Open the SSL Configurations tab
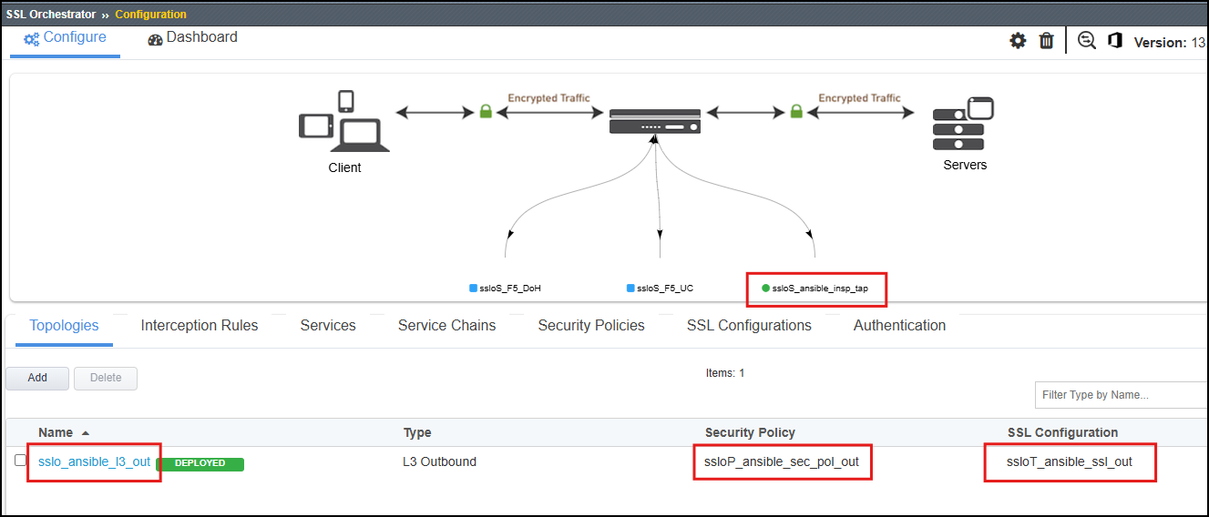 pyautogui.click(x=749, y=326)
